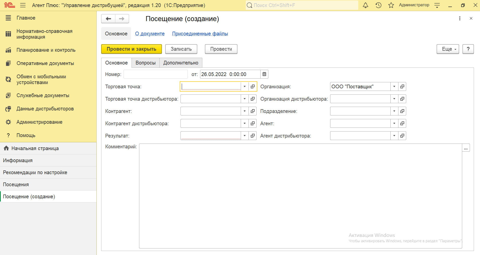
Task: Expand the Организация дистрибьютора dropdown
Action: pyautogui.click(x=394, y=99)
